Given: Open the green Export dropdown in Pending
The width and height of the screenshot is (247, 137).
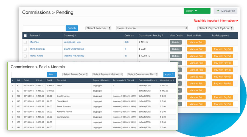Looking at the screenshot, I should (197, 11).
